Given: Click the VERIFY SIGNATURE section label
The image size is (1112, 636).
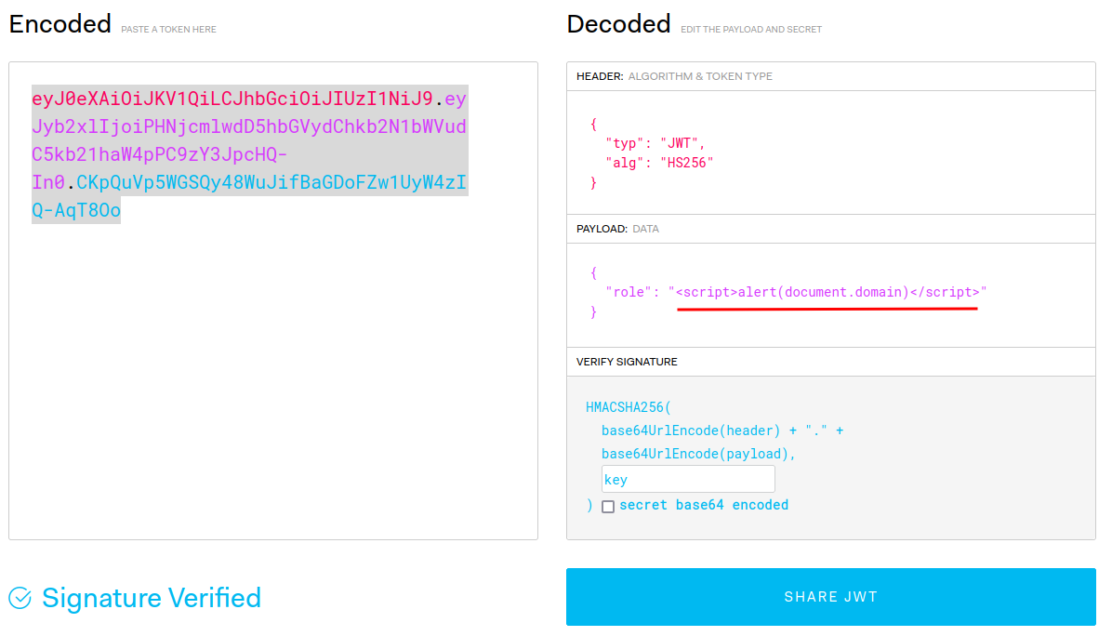Looking at the screenshot, I should point(627,362).
